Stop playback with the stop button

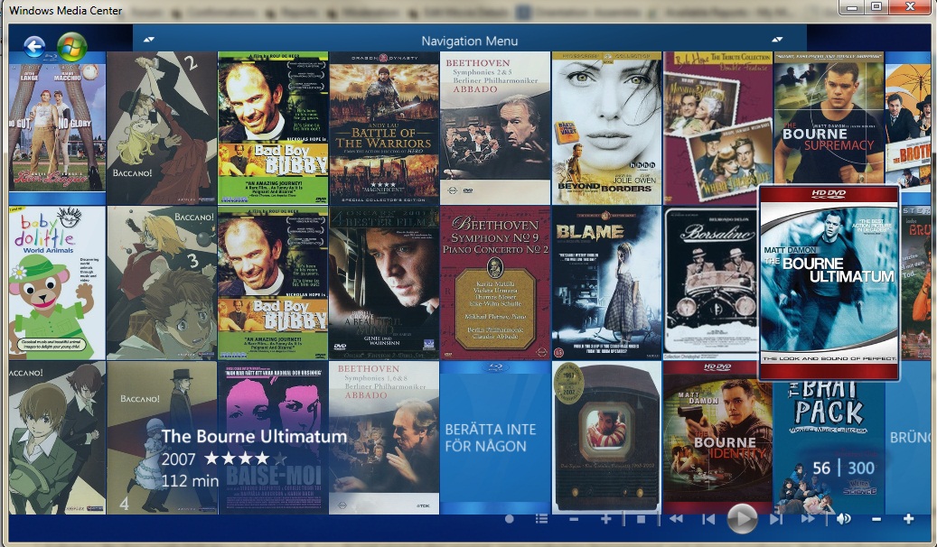click(641, 519)
